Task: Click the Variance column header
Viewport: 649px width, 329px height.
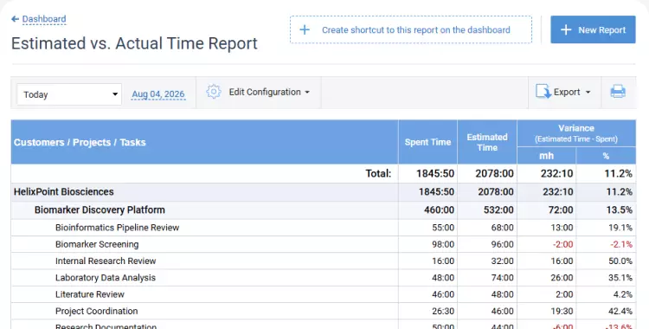Action: pyautogui.click(x=576, y=133)
